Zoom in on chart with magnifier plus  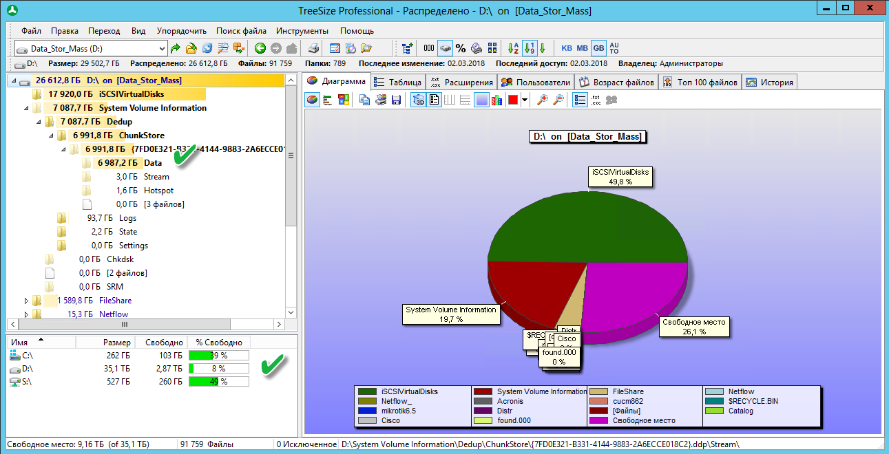[x=543, y=100]
